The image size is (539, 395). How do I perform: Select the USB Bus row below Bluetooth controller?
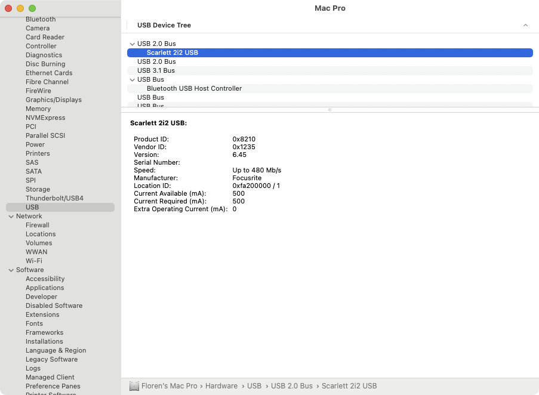pyautogui.click(x=330, y=97)
